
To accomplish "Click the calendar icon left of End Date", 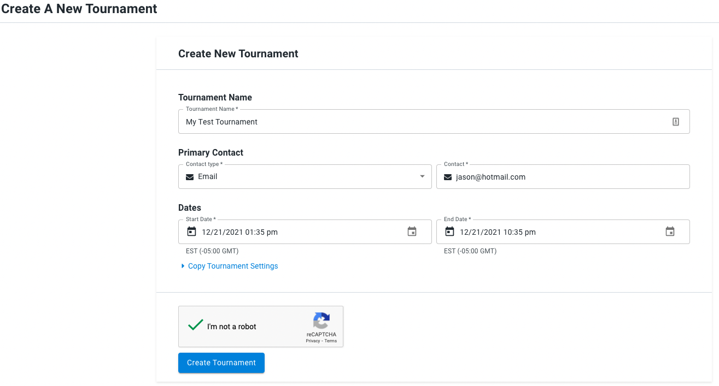I will point(449,231).
